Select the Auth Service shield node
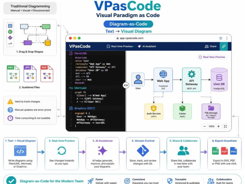This screenshot has width=245, height=184. (154, 112)
